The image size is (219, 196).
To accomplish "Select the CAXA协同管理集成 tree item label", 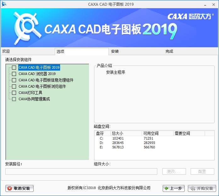I will pyautogui.click(x=34, y=99).
